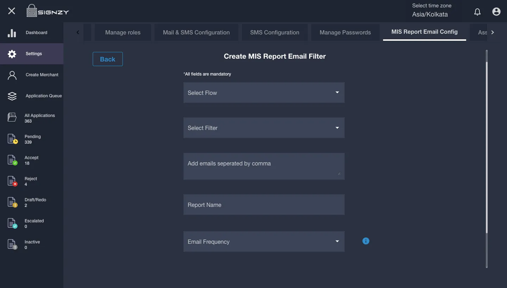Open the Select Flow dropdown
This screenshot has height=288, width=507.
click(264, 93)
